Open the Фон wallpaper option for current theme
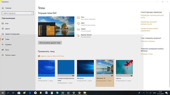 click(86, 18)
